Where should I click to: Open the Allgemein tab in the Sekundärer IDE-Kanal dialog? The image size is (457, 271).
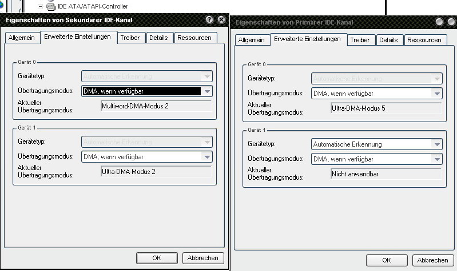(22, 38)
